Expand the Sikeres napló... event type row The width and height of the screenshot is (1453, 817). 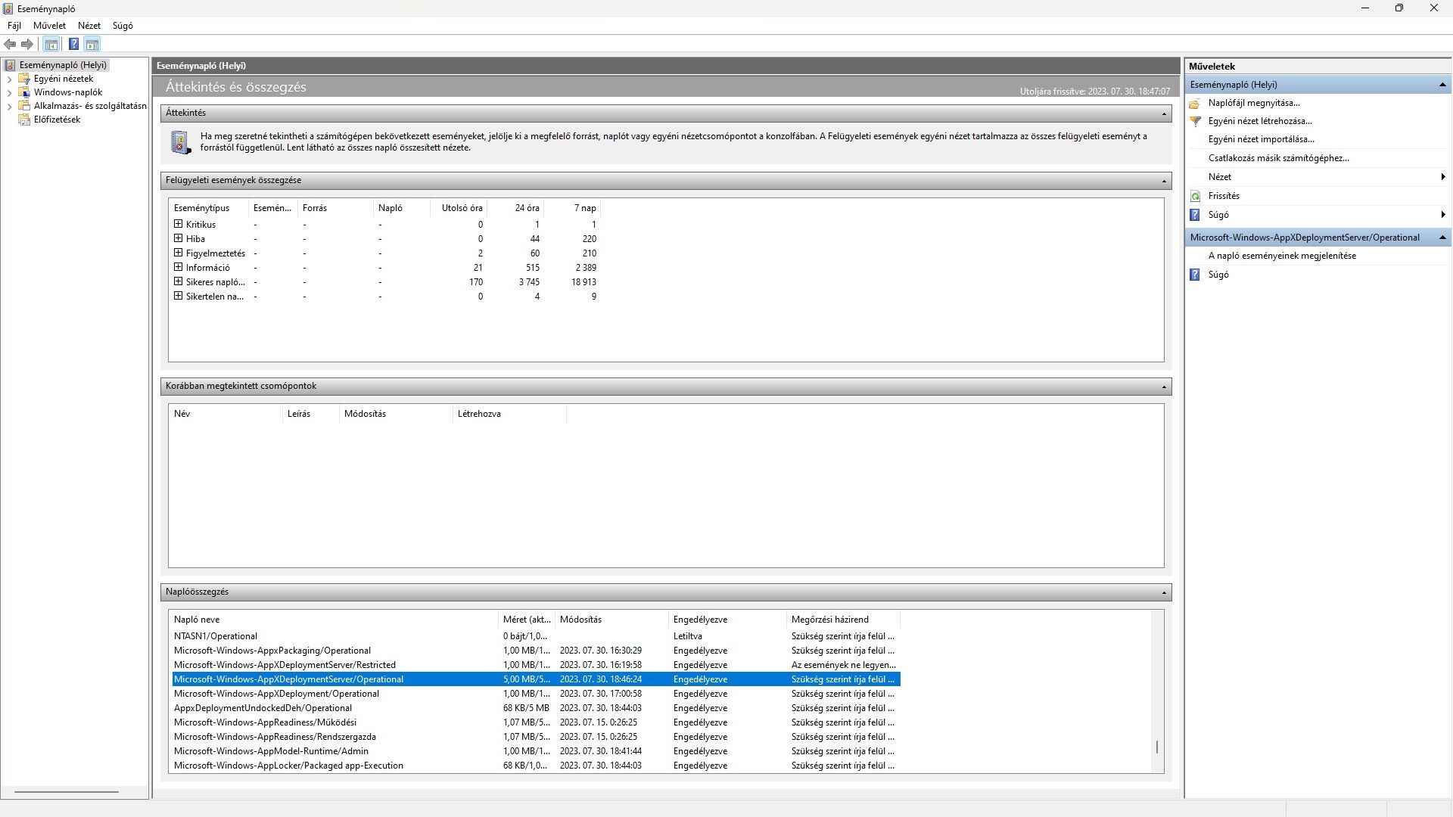(179, 281)
